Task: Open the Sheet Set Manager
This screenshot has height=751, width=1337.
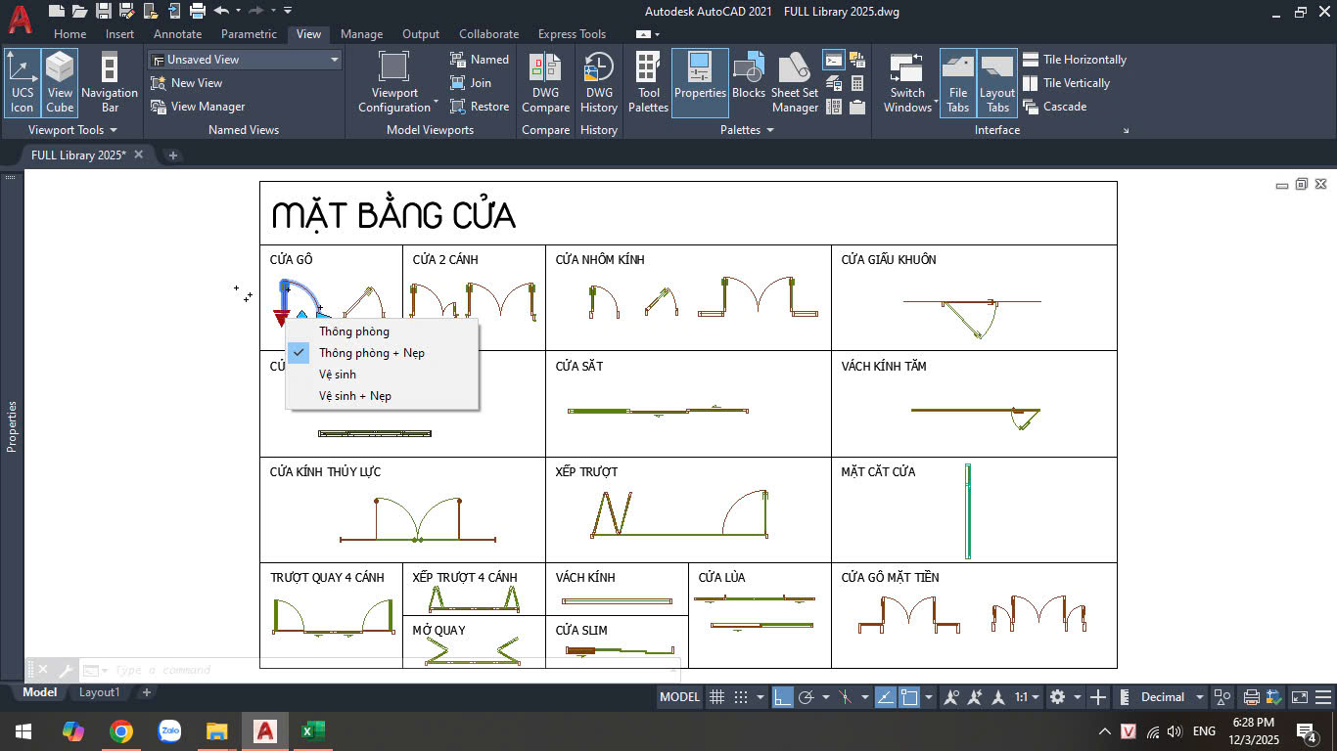Action: tap(795, 82)
